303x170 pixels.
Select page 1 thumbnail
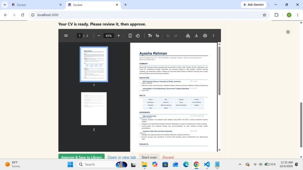coord(94,64)
